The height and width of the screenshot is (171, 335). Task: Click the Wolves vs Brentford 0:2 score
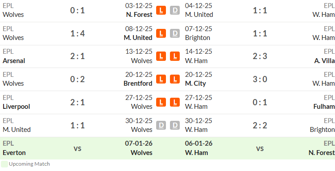[77, 80]
